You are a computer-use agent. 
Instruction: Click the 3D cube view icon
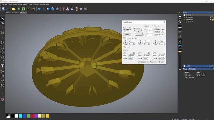click(180, 17)
